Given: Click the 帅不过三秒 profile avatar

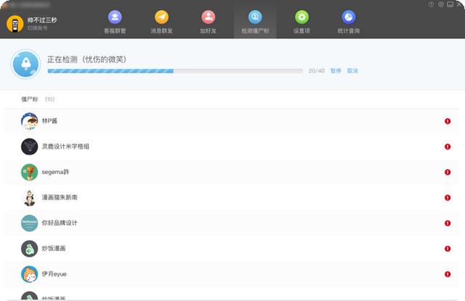Looking at the screenshot, I should [x=15, y=24].
